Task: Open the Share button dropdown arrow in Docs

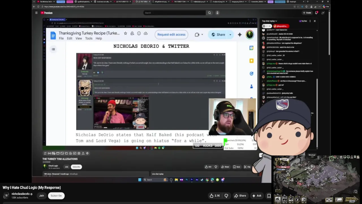Action: point(230,35)
